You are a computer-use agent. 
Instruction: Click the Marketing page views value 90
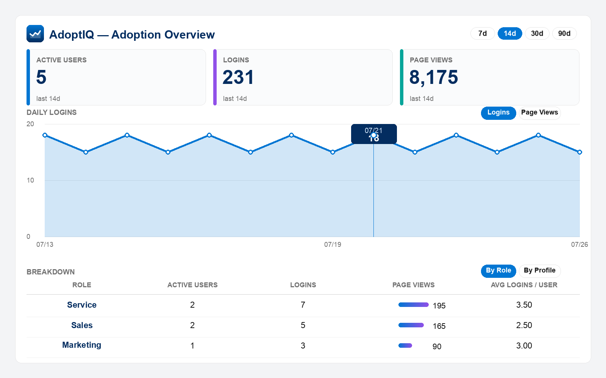[x=437, y=347]
